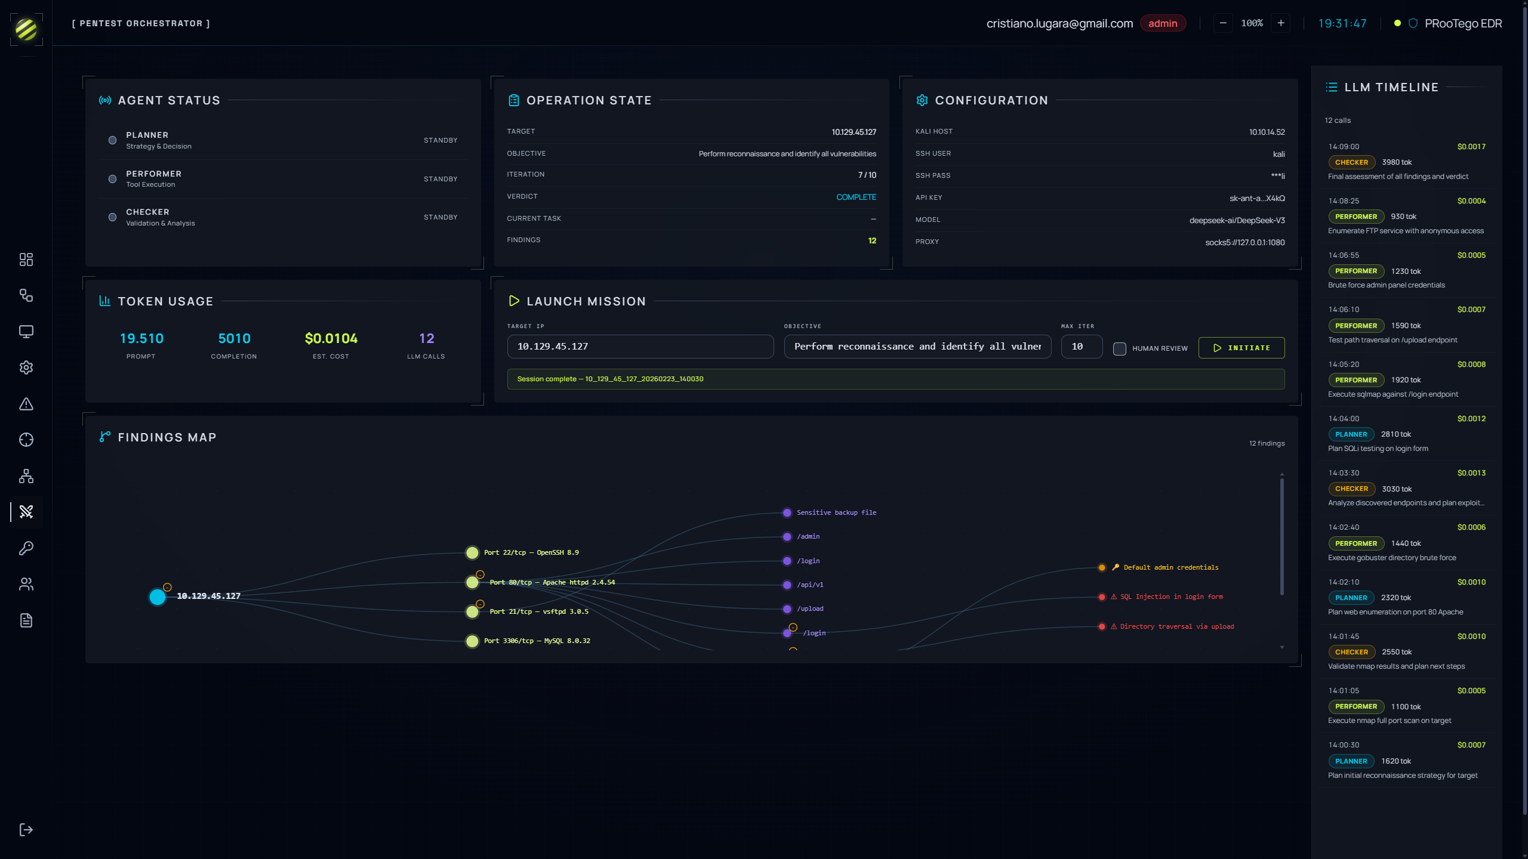Open the Max Iter value field
The width and height of the screenshot is (1528, 859).
(1081, 347)
